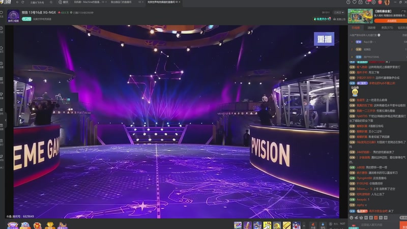Switch to the Machine的直播 browser tab
The image size is (407, 229).
(88, 2)
